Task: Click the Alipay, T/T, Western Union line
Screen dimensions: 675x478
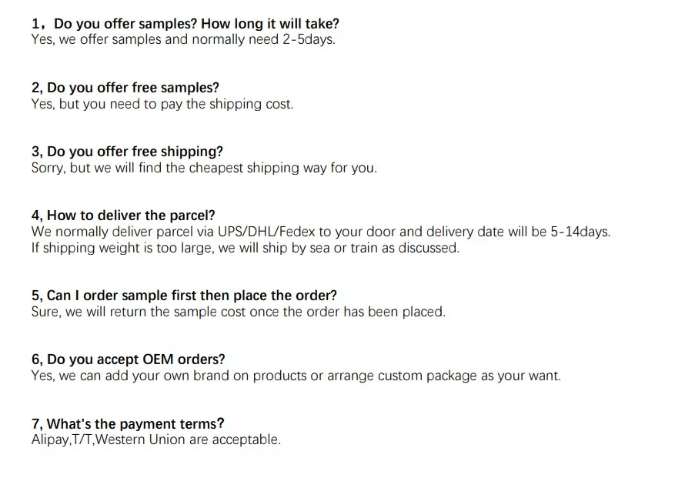Action: click(x=155, y=440)
